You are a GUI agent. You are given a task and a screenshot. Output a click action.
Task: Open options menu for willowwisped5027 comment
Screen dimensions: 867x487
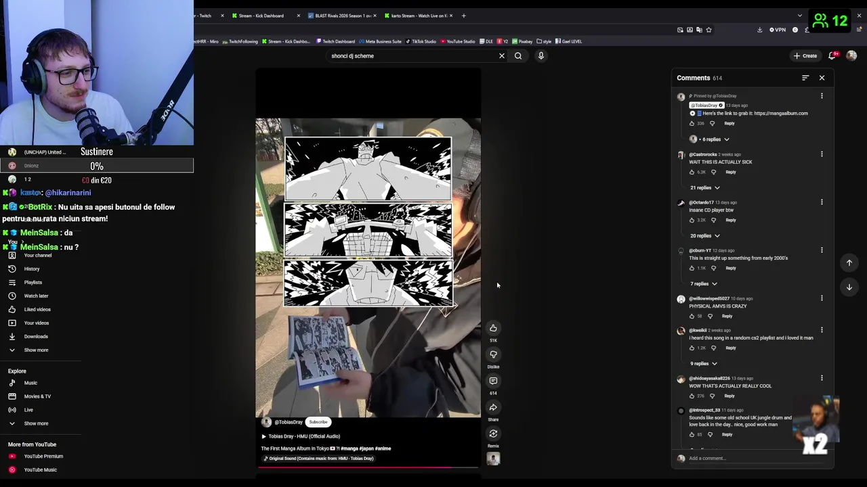click(x=822, y=298)
